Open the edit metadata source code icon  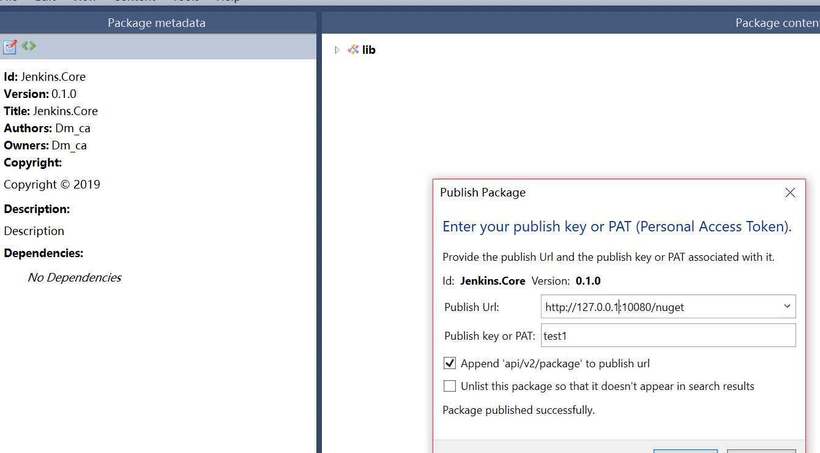[x=29, y=46]
